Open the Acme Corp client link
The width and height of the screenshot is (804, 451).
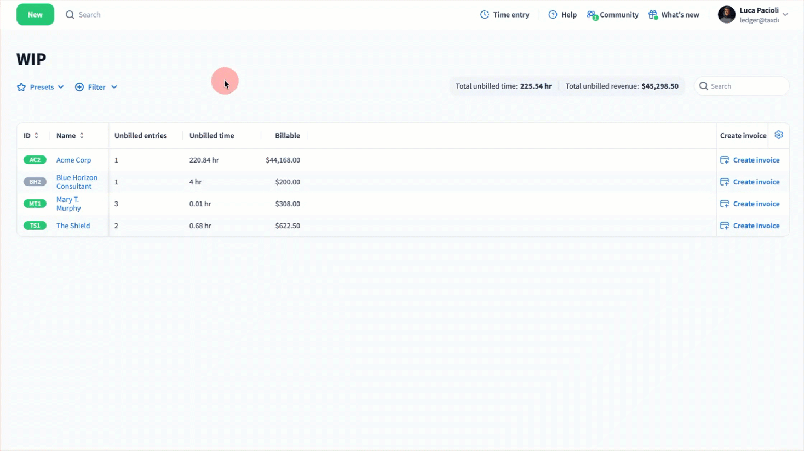point(73,160)
